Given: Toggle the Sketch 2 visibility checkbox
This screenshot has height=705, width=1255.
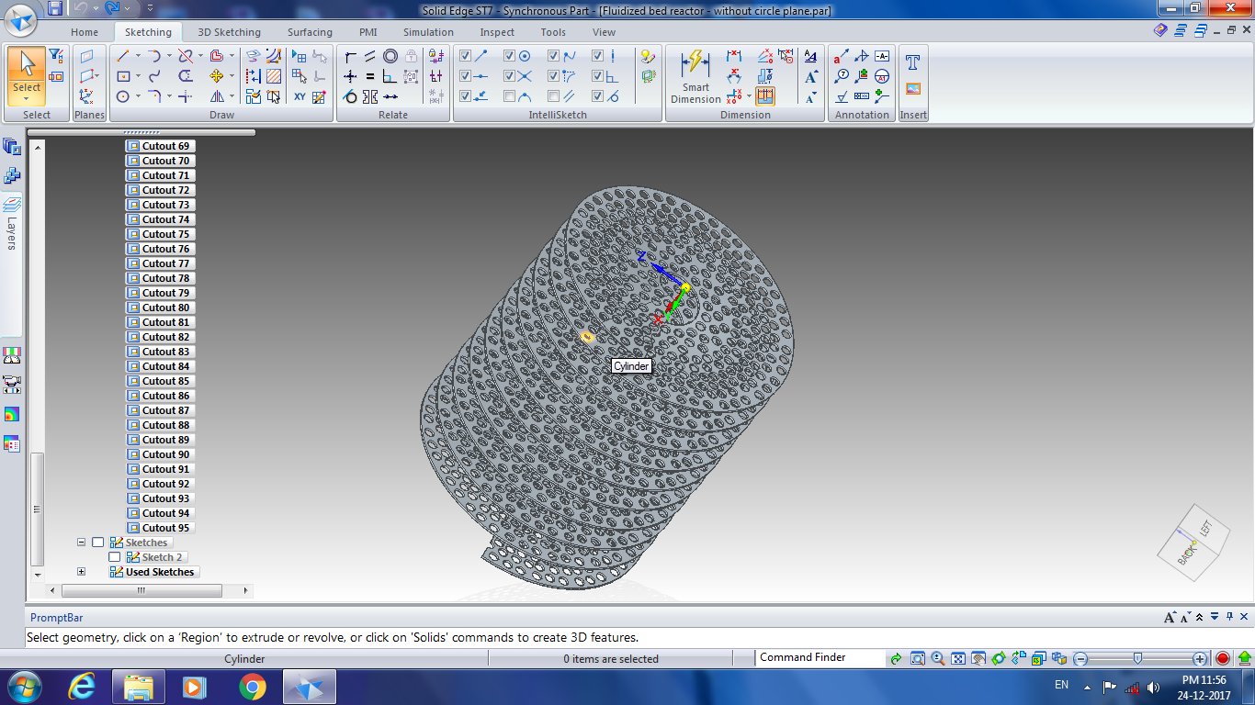Looking at the screenshot, I should [x=115, y=557].
